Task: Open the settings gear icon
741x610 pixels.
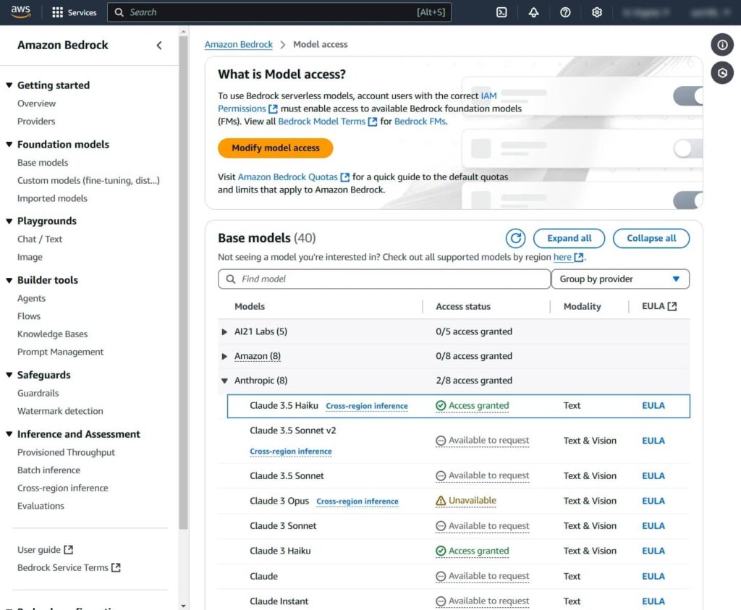Action: click(x=597, y=12)
